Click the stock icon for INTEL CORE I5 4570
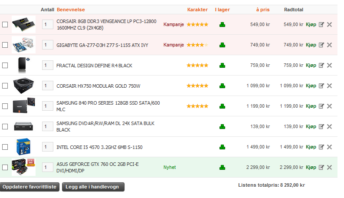This screenshot has width=344, height=198. (222, 147)
